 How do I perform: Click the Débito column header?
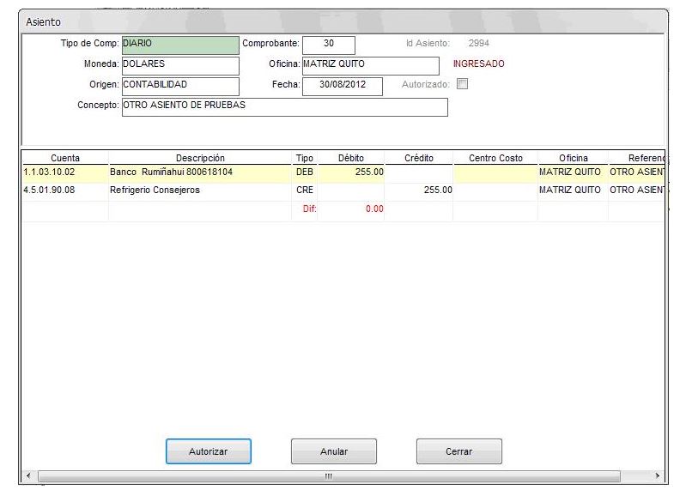351,158
